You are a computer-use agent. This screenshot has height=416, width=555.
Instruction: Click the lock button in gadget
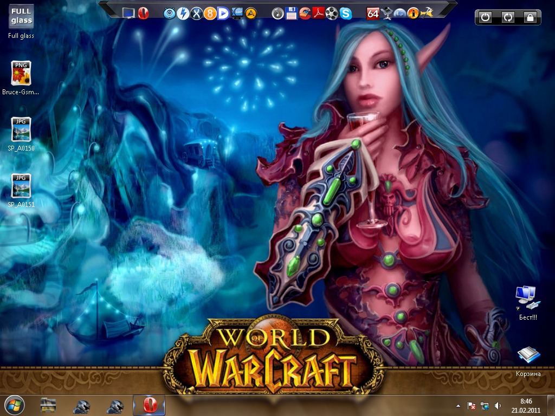click(x=530, y=17)
